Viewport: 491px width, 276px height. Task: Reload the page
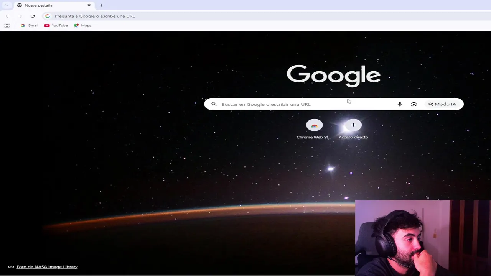point(33,16)
